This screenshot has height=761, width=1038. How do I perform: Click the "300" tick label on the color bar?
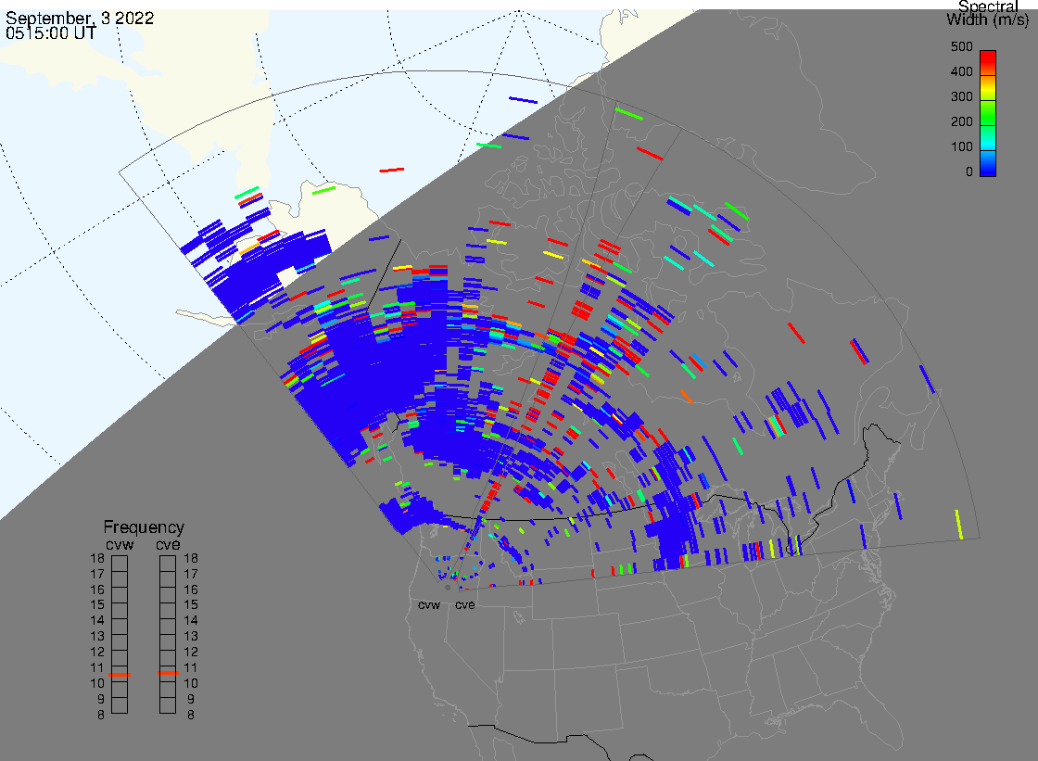tap(961, 96)
